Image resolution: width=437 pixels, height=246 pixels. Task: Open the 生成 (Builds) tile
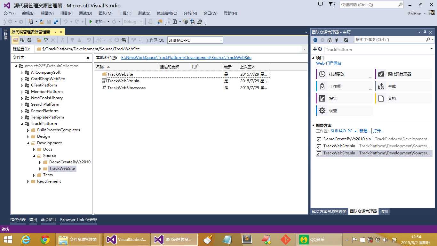(x=403, y=86)
